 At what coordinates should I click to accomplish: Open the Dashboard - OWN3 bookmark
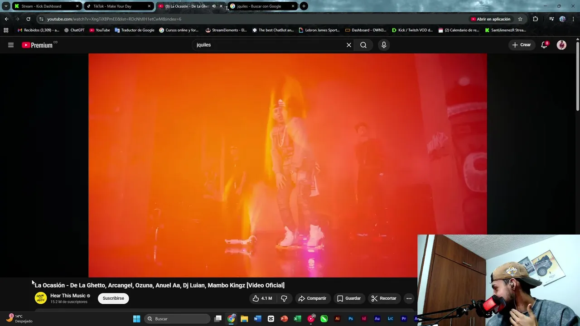click(x=366, y=30)
